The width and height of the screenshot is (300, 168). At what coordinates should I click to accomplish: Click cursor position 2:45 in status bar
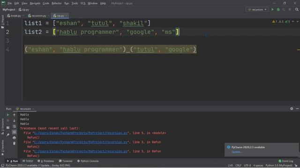230,166
